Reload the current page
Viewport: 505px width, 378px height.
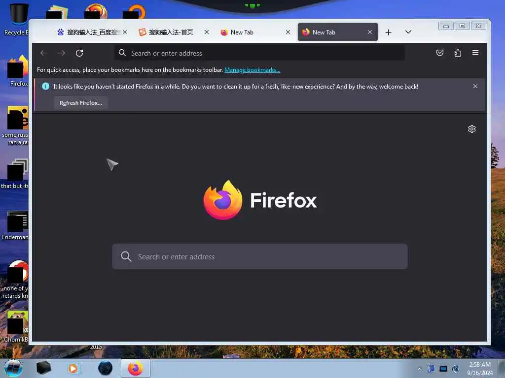[79, 53]
